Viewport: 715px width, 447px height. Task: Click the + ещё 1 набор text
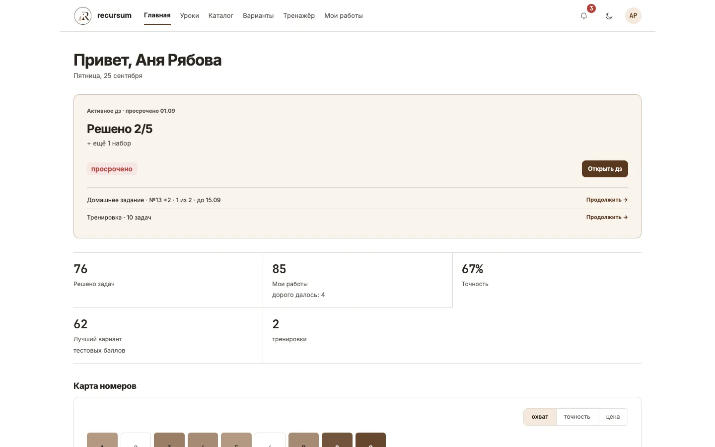tap(109, 144)
